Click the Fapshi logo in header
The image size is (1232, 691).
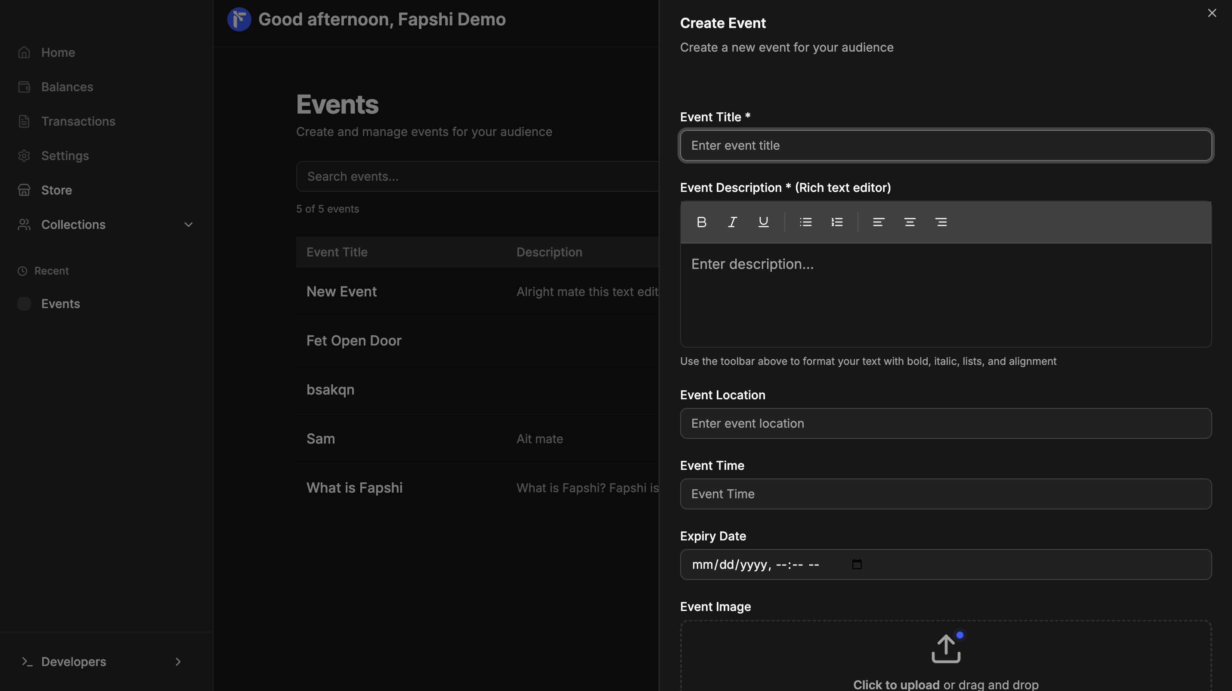coord(239,20)
